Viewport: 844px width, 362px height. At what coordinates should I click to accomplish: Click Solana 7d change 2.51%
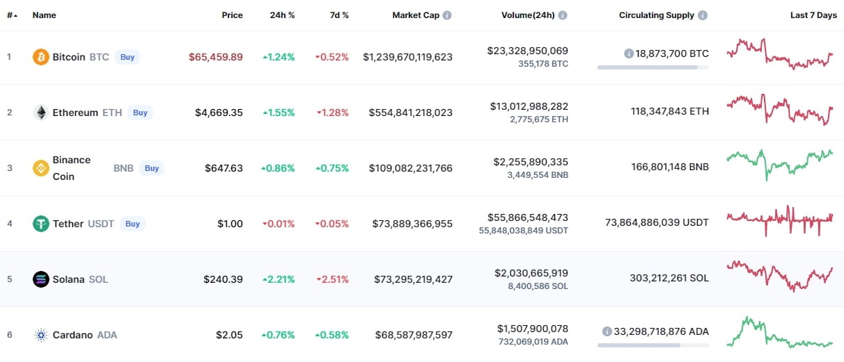point(332,279)
